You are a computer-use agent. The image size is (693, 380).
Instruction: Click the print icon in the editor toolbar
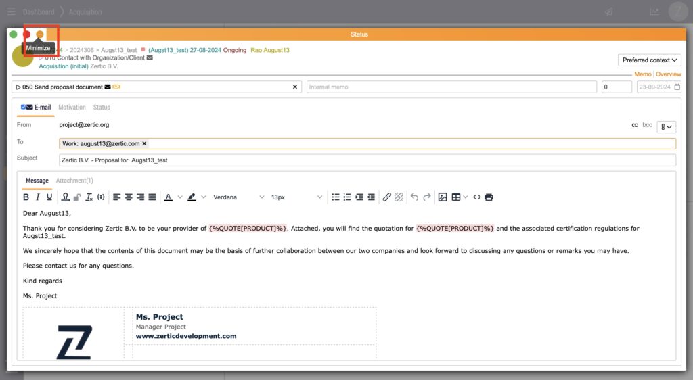coord(489,197)
